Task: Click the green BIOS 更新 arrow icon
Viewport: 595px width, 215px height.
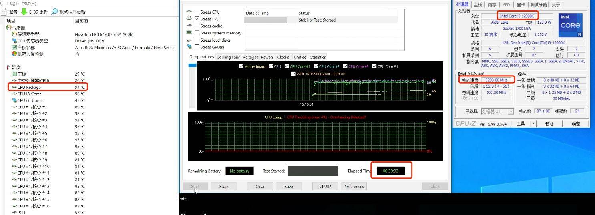Action: (x=24, y=12)
